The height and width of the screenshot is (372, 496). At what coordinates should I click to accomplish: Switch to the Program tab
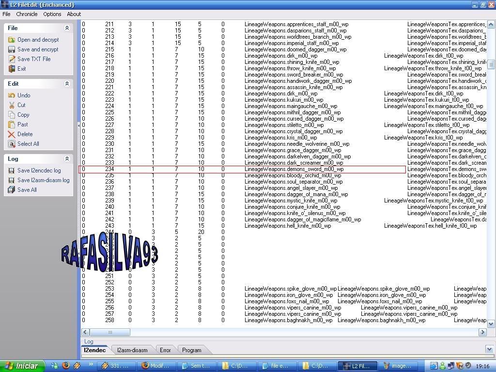(192, 350)
